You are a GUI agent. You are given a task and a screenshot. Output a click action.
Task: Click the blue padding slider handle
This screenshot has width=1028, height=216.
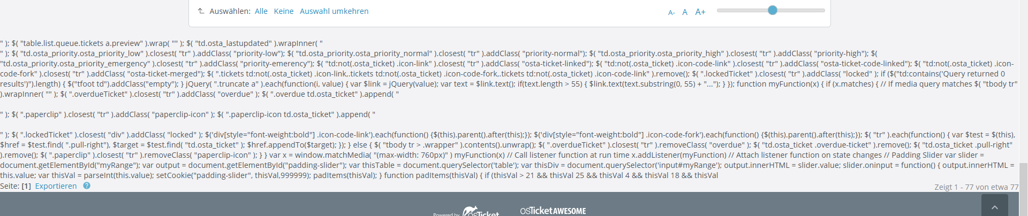(772, 10)
